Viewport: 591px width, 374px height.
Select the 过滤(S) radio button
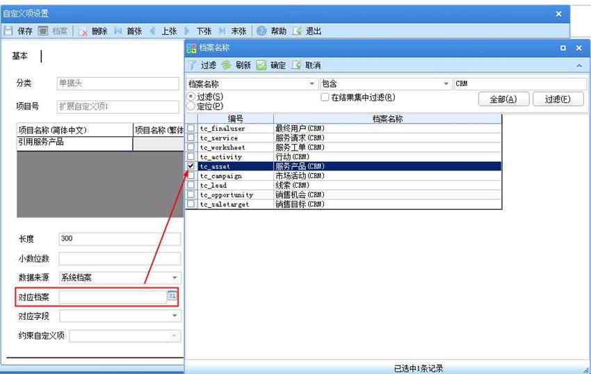click(191, 97)
